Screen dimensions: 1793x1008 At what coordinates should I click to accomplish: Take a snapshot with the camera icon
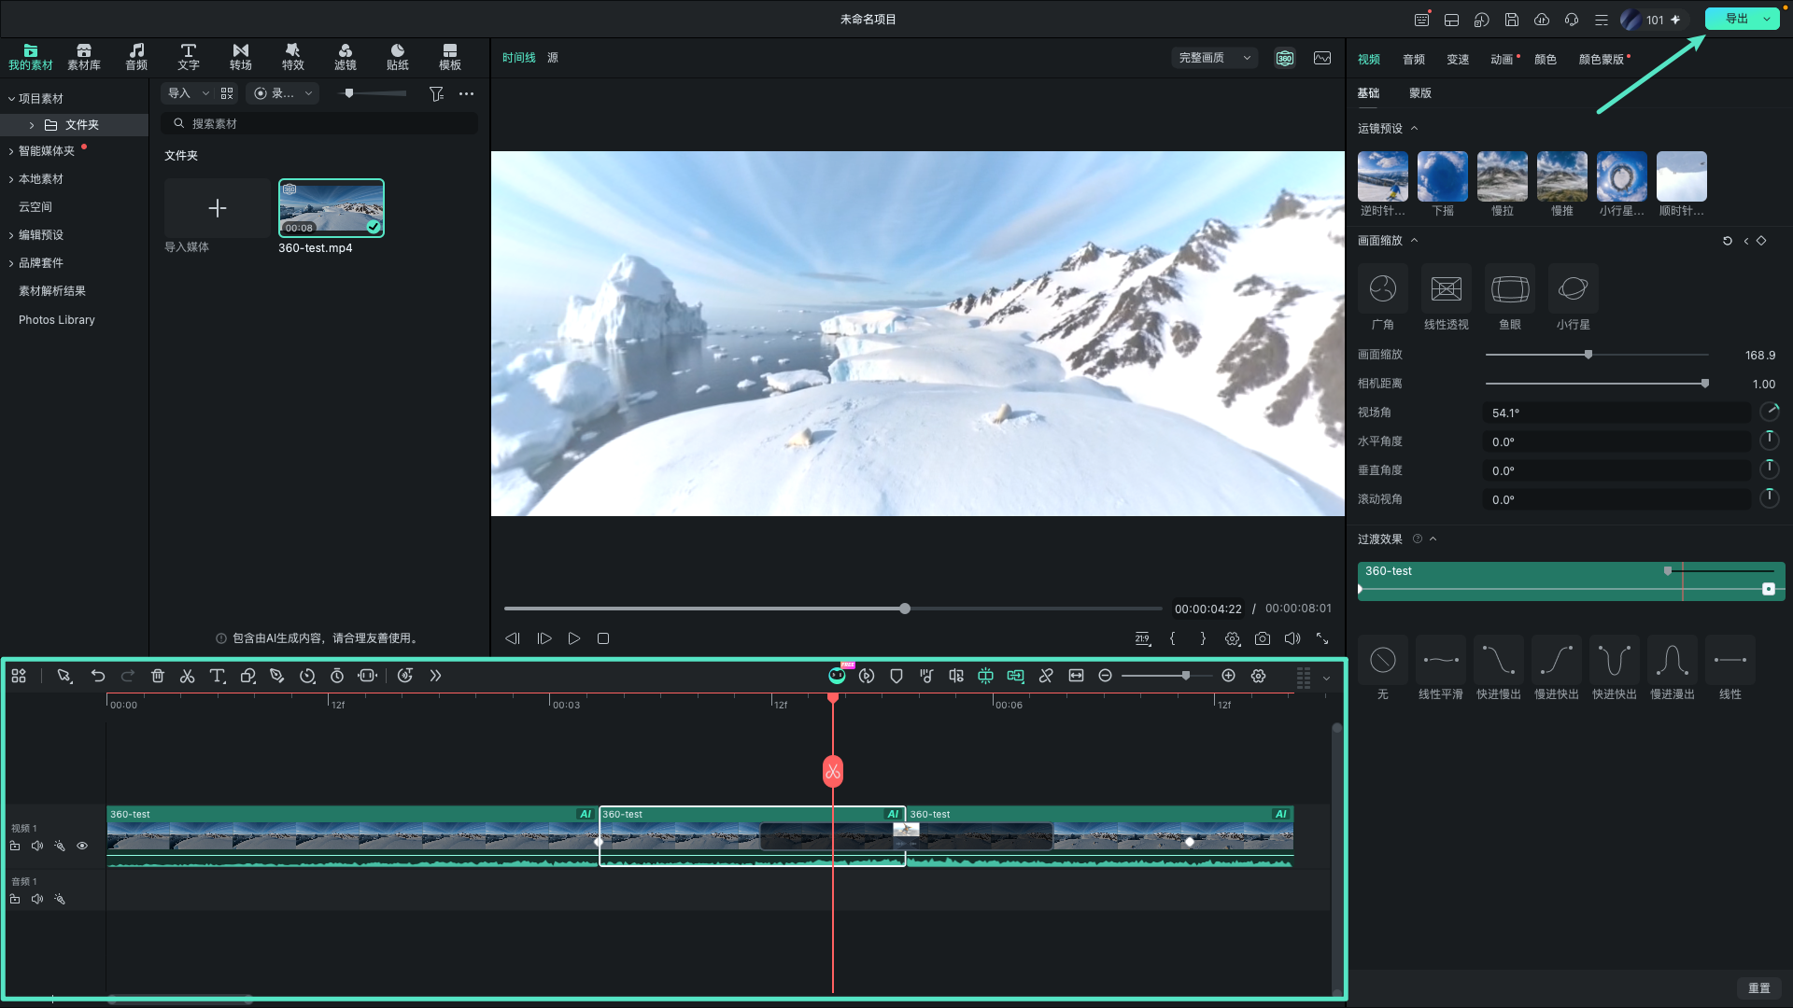(x=1263, y=638)
